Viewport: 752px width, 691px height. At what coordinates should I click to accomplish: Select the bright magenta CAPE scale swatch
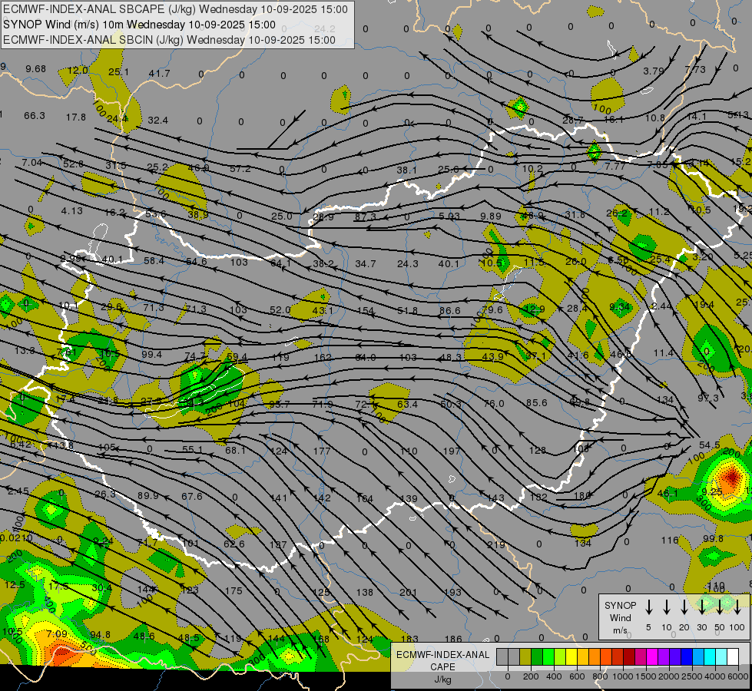(x=652, y=657)
